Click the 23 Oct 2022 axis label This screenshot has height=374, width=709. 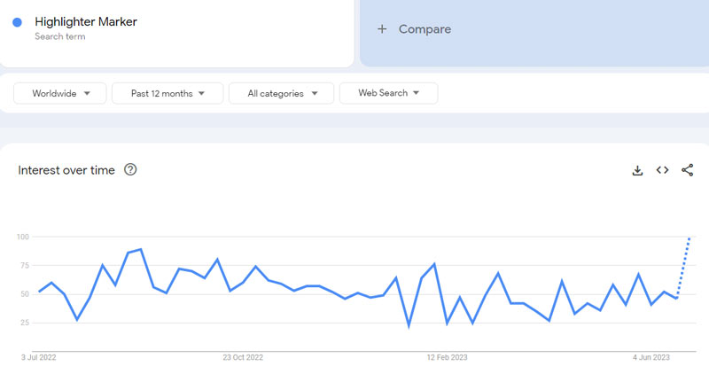click(243, 357)
